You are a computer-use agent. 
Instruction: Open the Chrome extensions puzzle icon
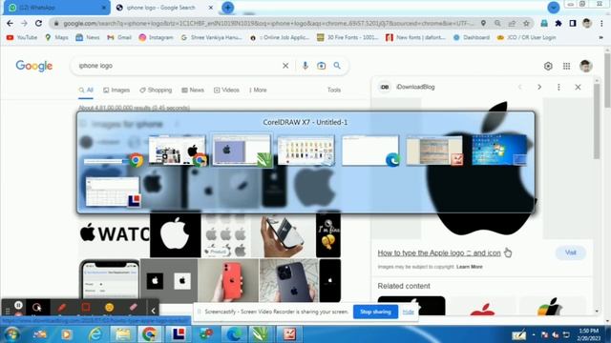[558, 23]
